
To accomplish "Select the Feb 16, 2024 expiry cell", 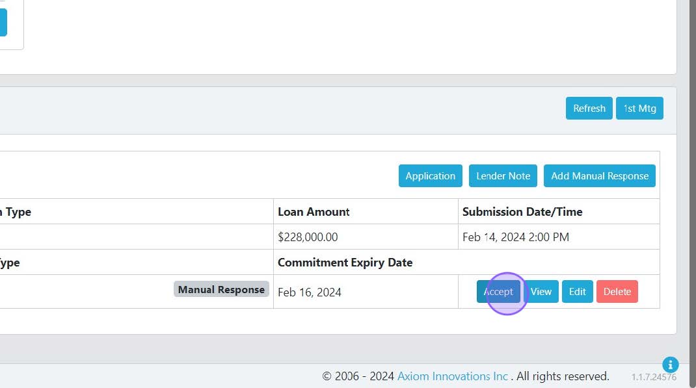I will pos(310,292).
